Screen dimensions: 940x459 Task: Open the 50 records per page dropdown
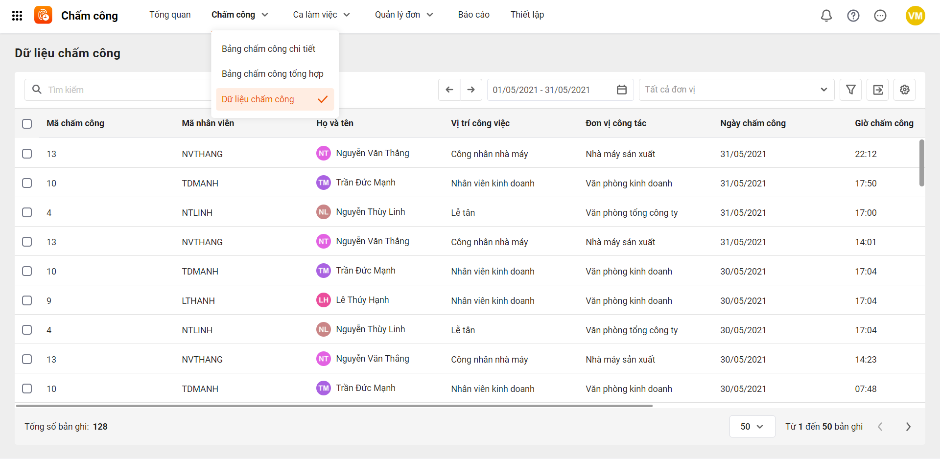coord(752,426)
